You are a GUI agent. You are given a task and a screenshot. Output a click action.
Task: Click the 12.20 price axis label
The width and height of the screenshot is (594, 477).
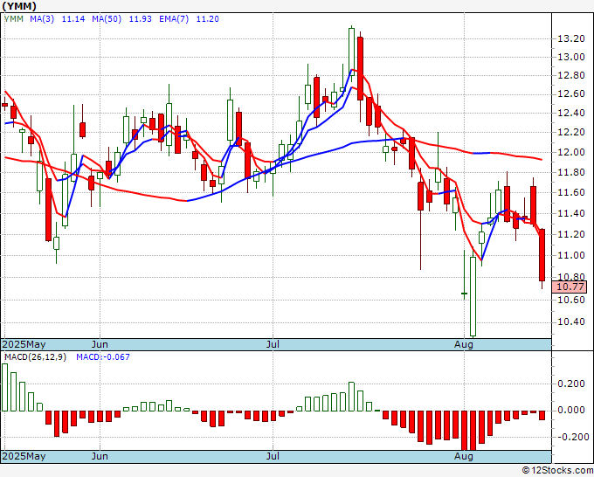click(x=571, y=132)
